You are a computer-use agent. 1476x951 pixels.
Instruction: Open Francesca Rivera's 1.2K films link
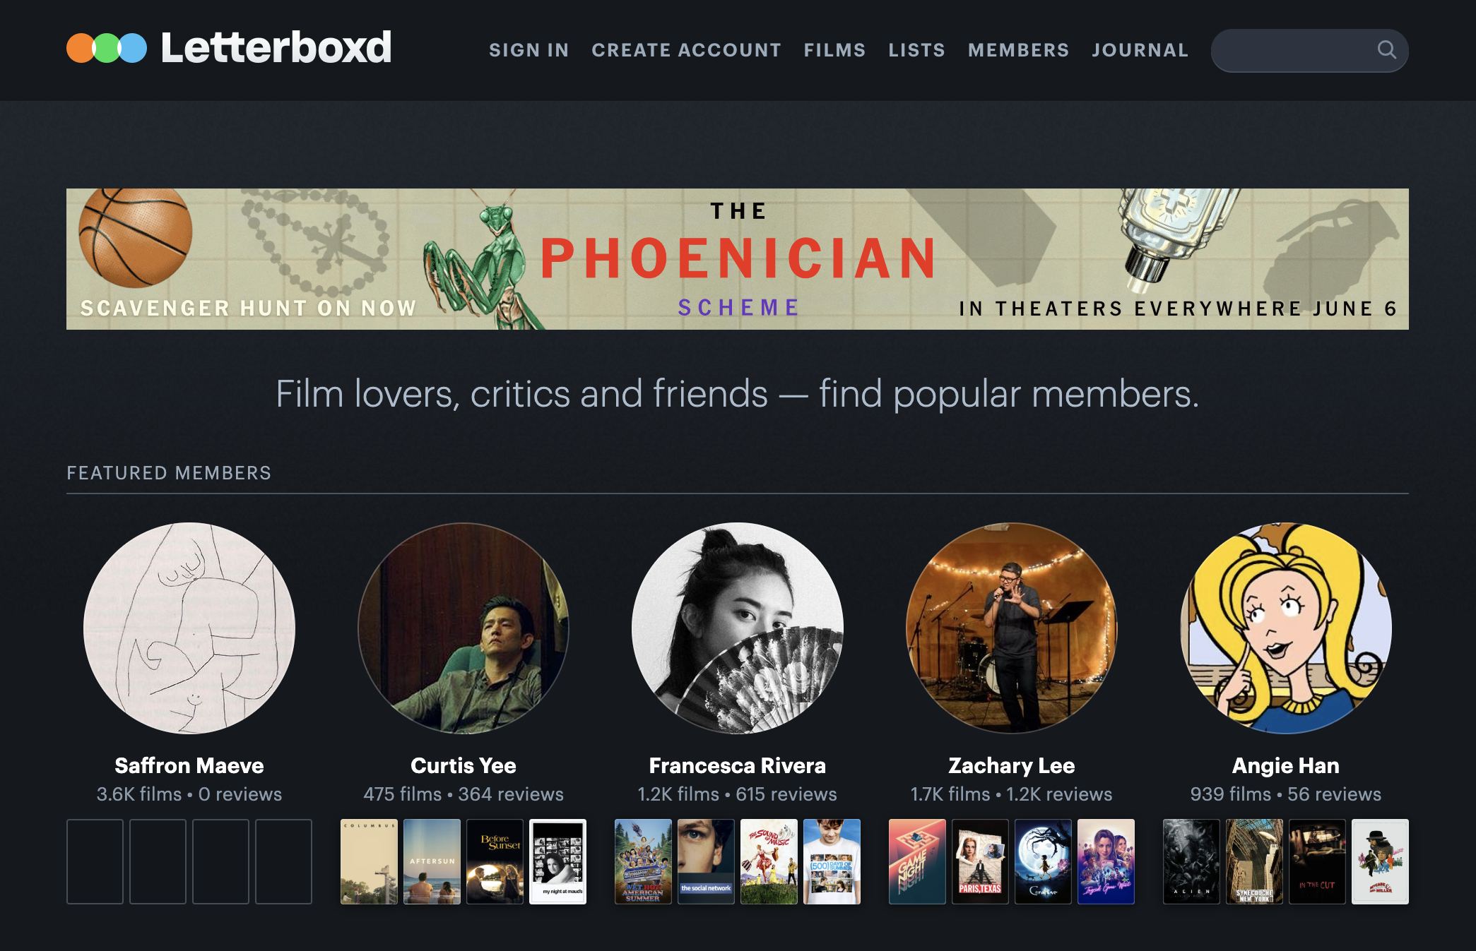click(x=678, y=794)
